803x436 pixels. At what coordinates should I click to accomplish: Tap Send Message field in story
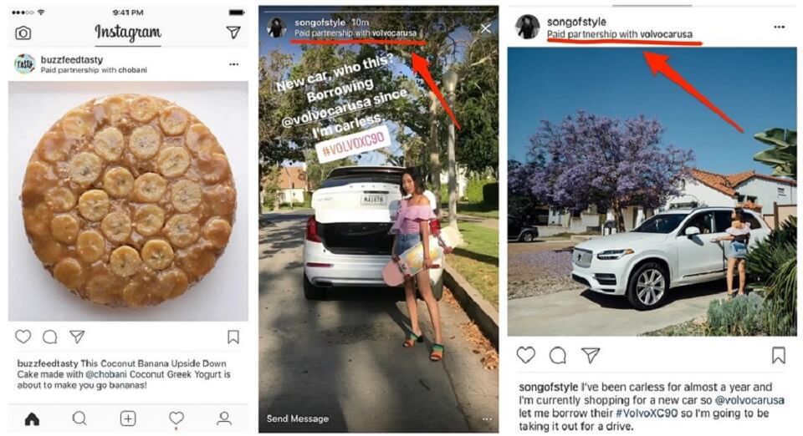point(298,418)
